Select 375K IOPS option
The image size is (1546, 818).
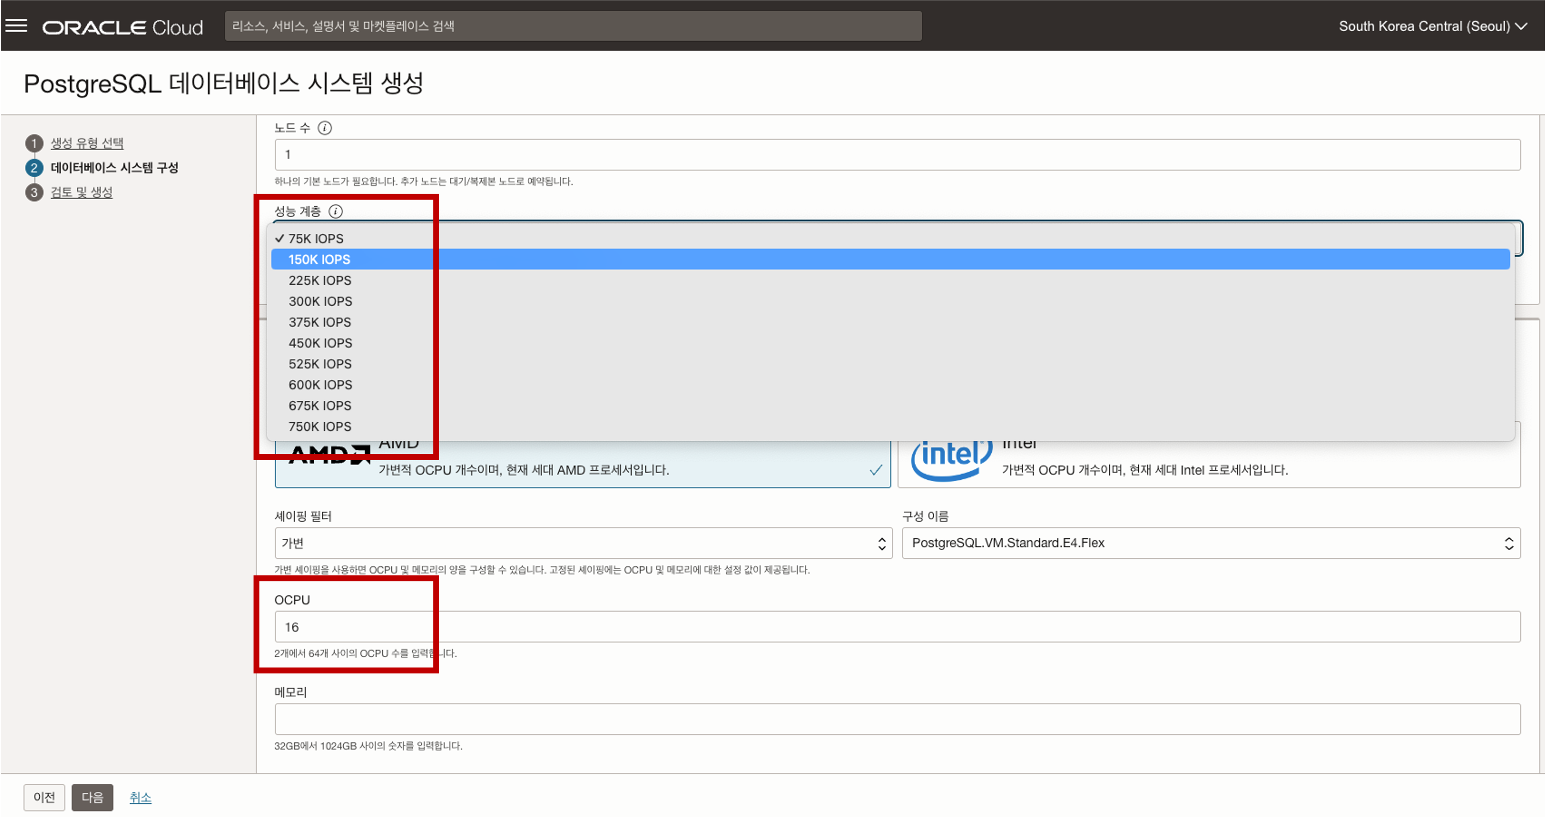coord(891,322)
